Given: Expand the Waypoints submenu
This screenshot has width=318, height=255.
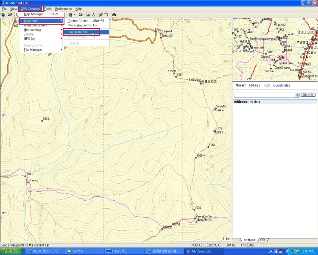Looking at the screenshot, I should coord(41,21).
